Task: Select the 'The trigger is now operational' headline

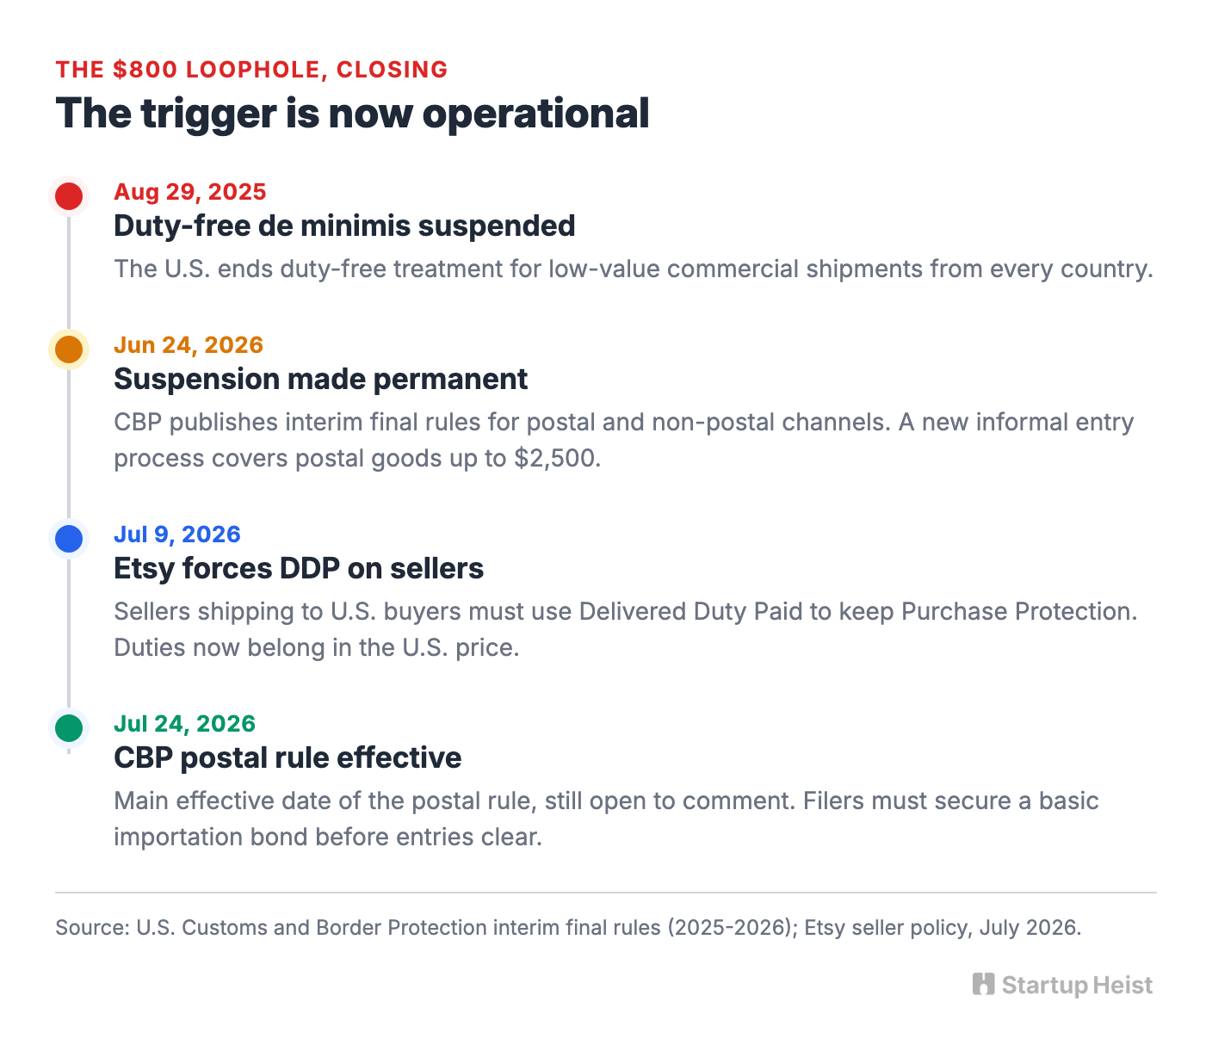Action: 352,114
